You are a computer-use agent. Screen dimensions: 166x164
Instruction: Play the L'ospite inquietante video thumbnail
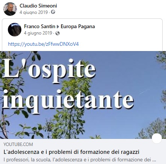click(83, 95)
